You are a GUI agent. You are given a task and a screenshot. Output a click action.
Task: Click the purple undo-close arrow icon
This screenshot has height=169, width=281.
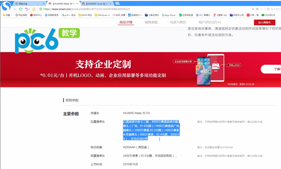point(26,9)
